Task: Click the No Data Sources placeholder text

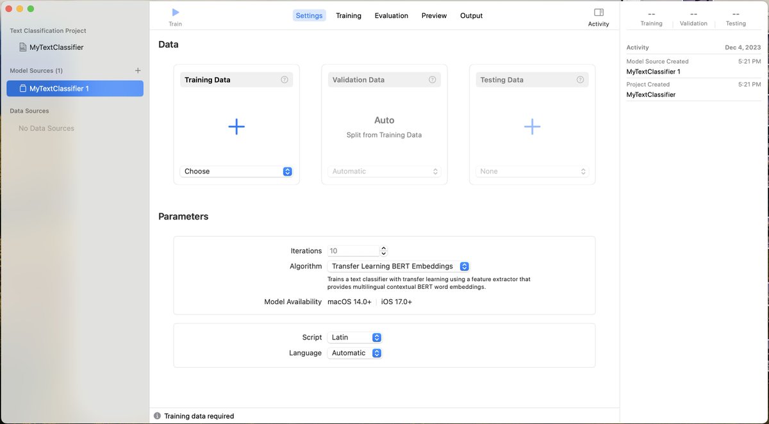Action: pos(46,128)
